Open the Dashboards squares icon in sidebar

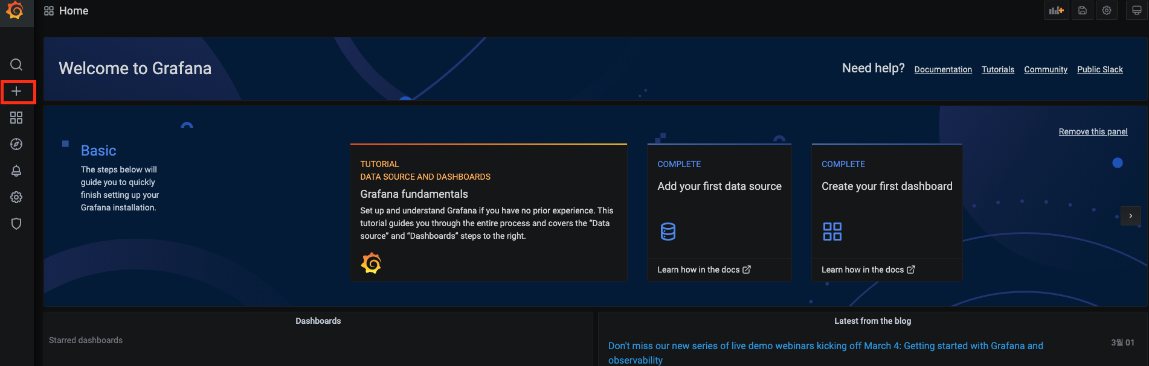pyautogui.click(x=16, y=118)
